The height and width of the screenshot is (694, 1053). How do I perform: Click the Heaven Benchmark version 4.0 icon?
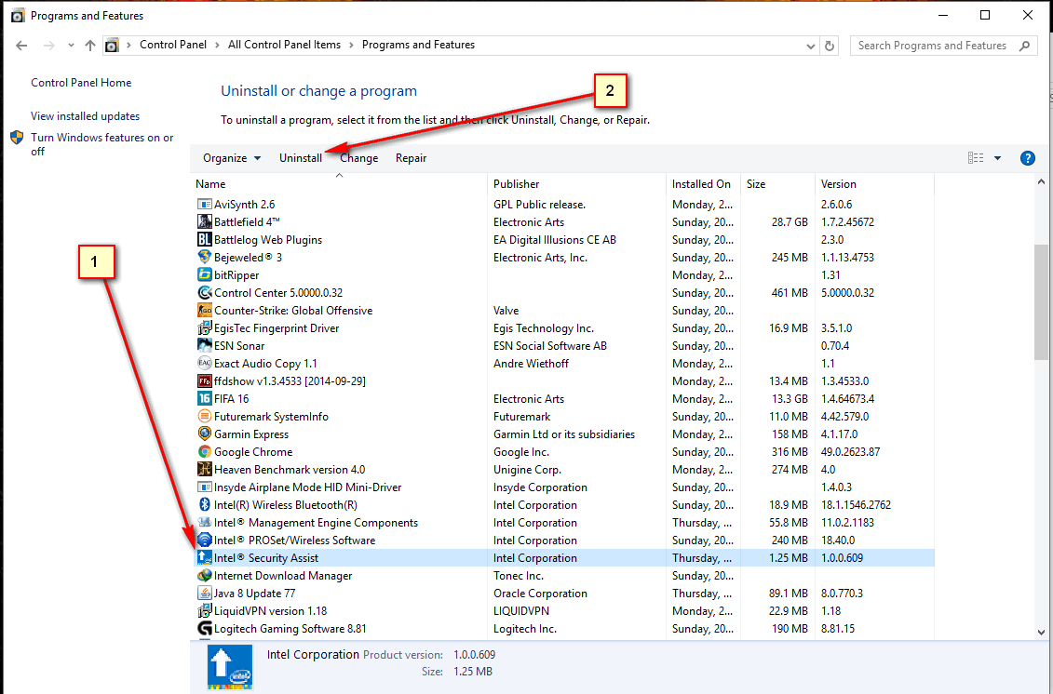[x=204, y=469]
